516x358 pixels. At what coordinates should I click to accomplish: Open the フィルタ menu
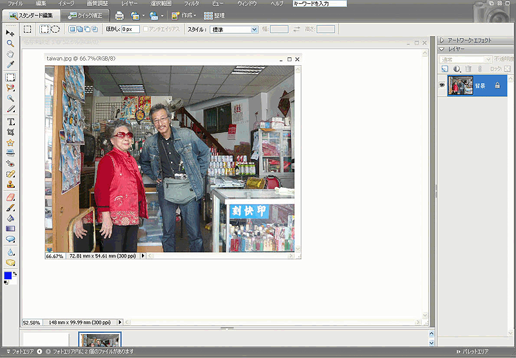[x=192, y=4]
